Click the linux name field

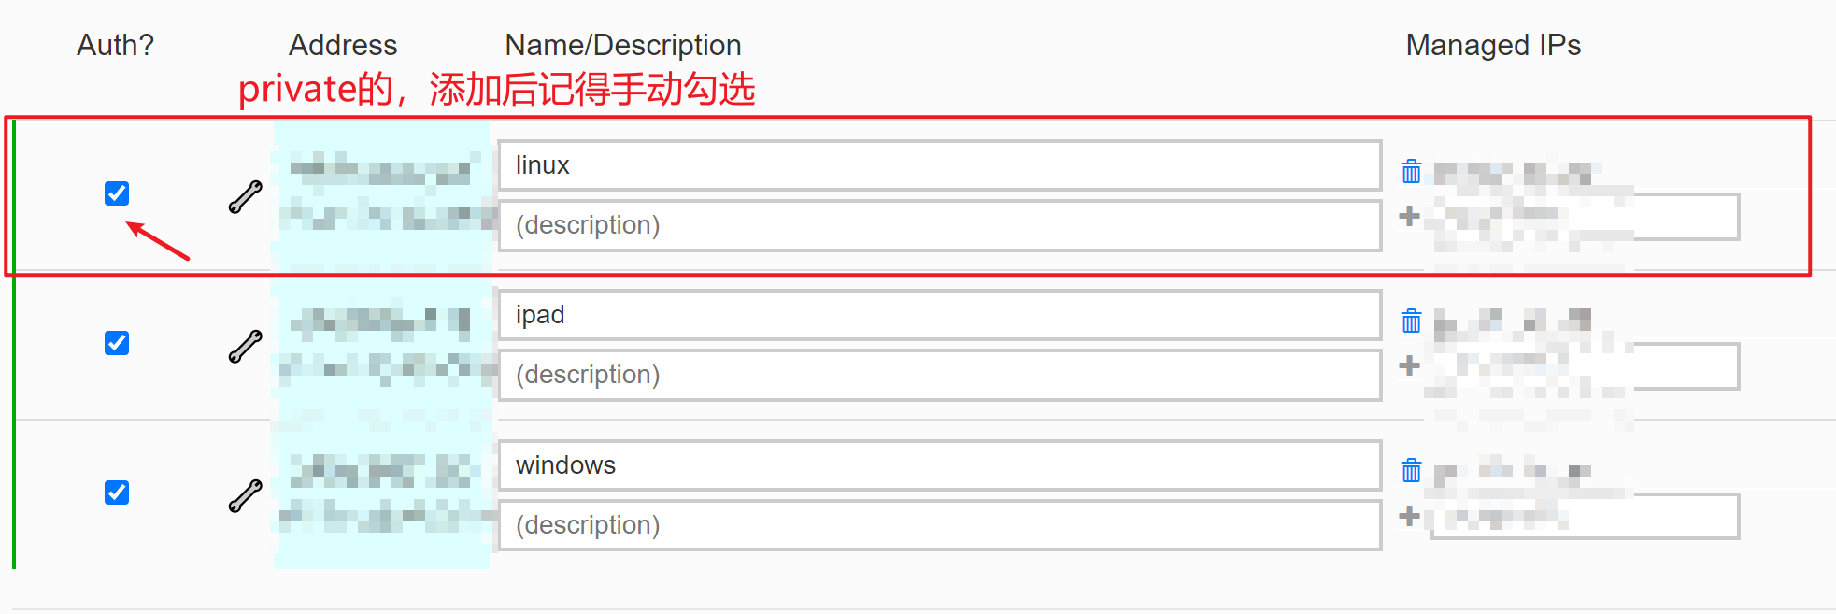[939, 165]
